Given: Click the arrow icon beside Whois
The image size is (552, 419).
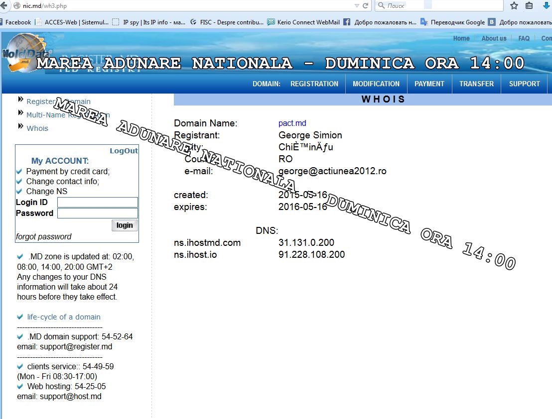Looking at the screenshot, I should 21,126.
